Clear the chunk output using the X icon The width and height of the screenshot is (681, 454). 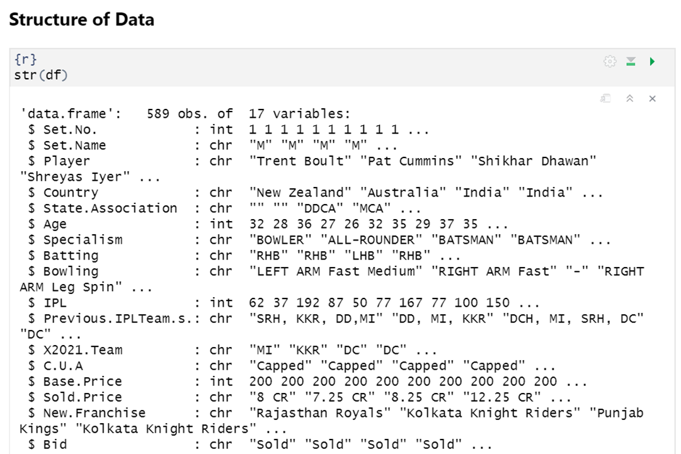tap(652, 98)
